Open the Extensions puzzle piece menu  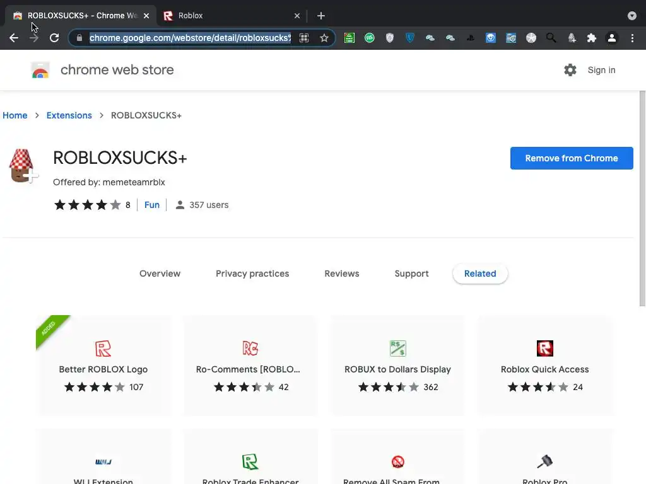tap(592, 38)
